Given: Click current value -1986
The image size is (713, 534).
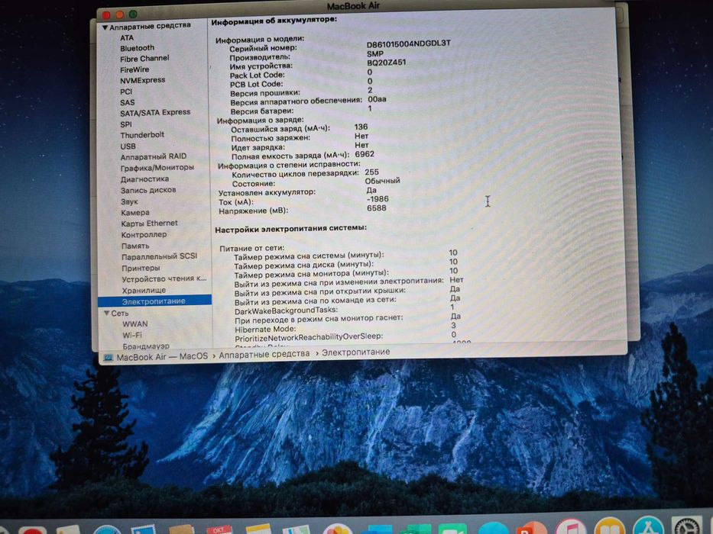Looking at the screenshot, I should pyautogui.click(x=378, y=198).
